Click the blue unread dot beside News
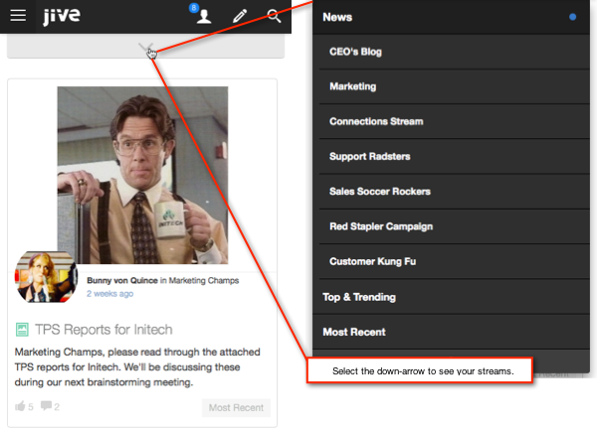This screenshot has height=431, width=597. (572, 17)
